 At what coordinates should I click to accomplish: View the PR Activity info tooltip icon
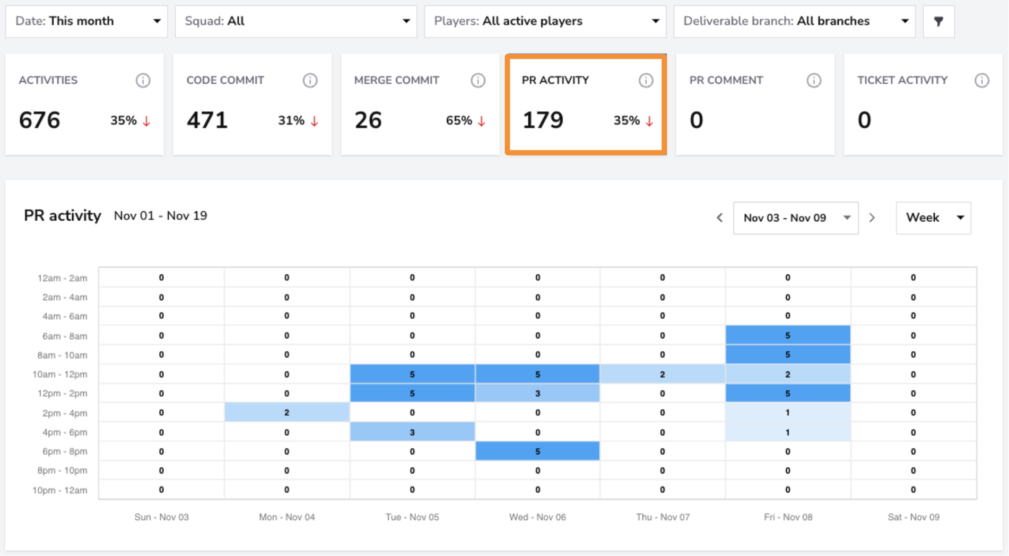tap(646, 81)
